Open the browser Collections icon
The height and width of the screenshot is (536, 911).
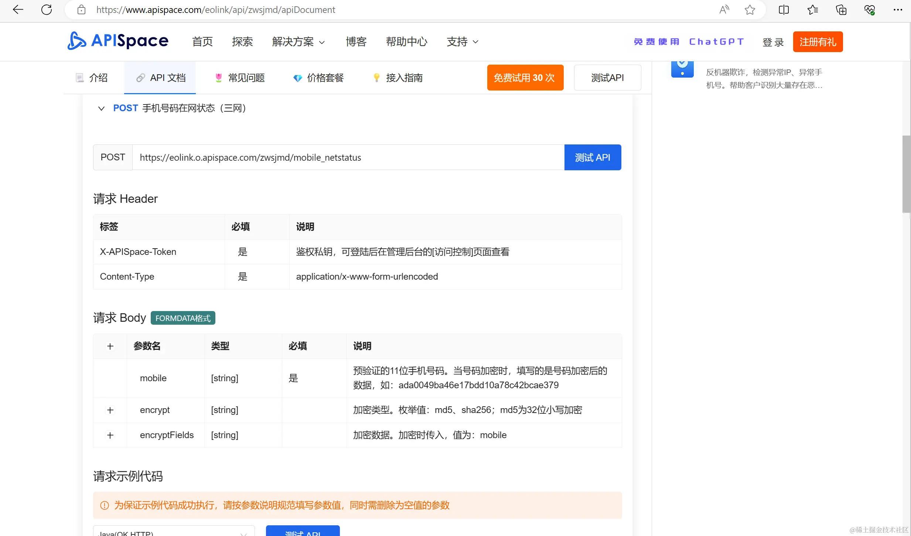click(841, 10)
